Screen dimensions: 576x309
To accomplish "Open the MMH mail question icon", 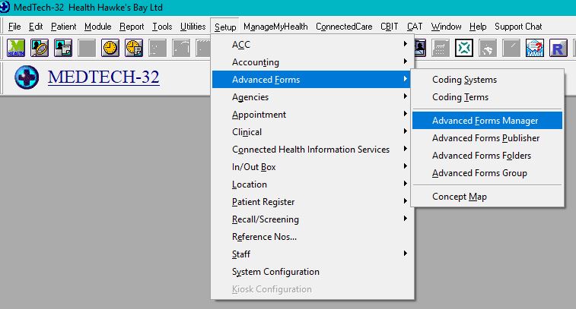I will click(535, 48).
